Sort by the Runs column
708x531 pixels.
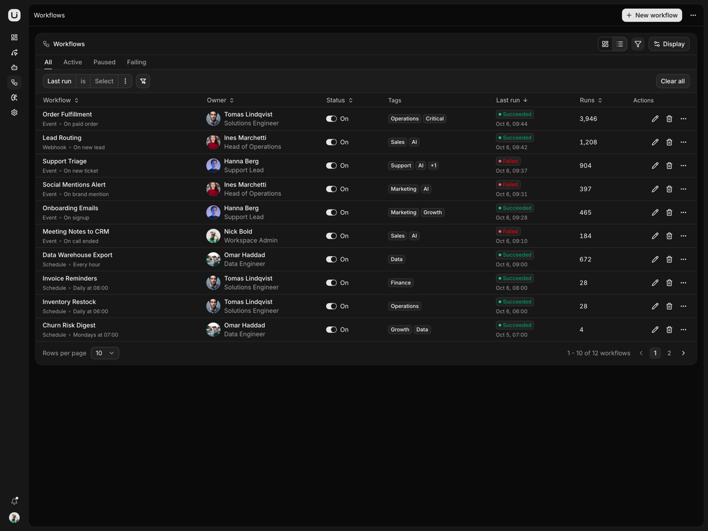pos(591,100)
